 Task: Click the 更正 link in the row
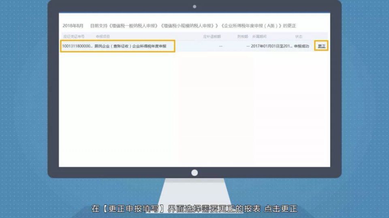[x=321, y=46]
